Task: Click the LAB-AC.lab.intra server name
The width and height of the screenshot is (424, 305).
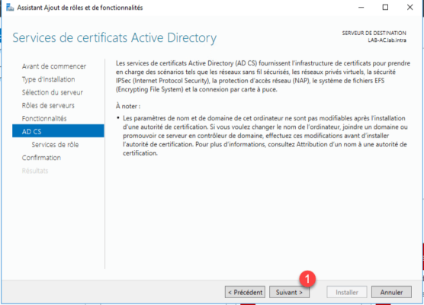Action: (387, 40)
